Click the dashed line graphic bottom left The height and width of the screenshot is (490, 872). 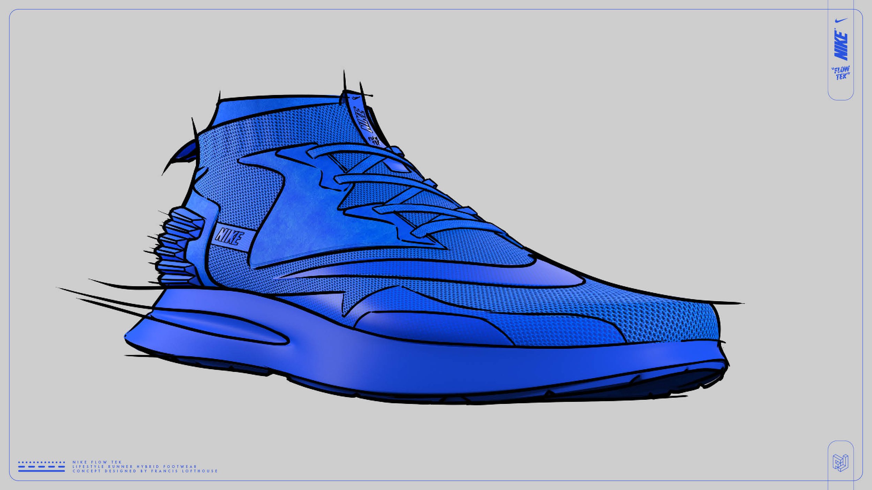pos(41,466)
